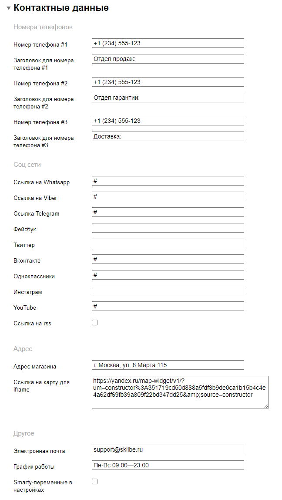Image resolution: width=282 pixels, height=500 pixels.
Task: Collapse the Контактные данные section
Action: click(x=9, y=8)
